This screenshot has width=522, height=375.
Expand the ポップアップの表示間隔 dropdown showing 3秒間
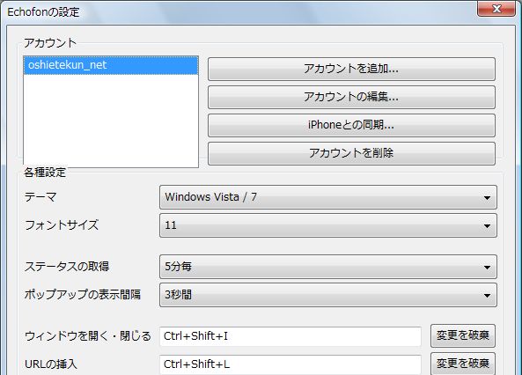[x=328, y=295]
